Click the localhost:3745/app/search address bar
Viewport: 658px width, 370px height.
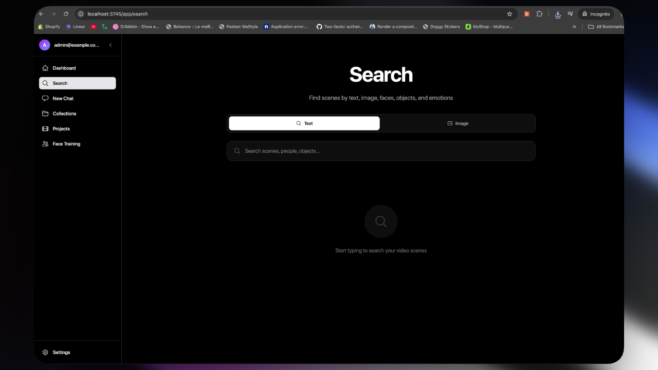pos(296,14)
